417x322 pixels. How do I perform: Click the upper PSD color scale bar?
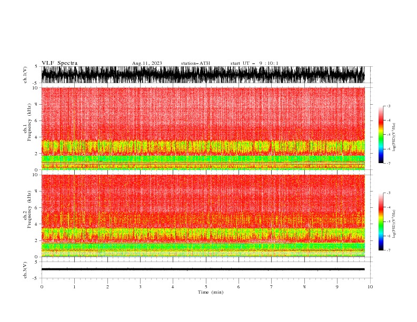coord(381,135)
